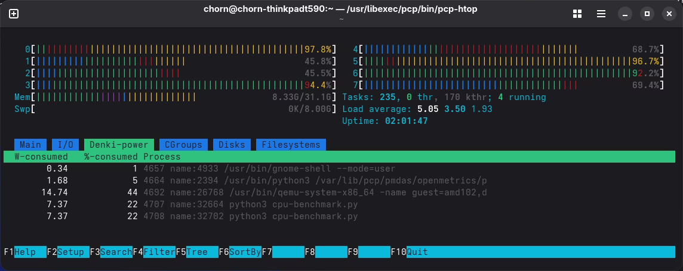The image size is (683, 271).
Task: Click the CPU 6 usage meter at 92.2%
Action: [x=509, y=73]
